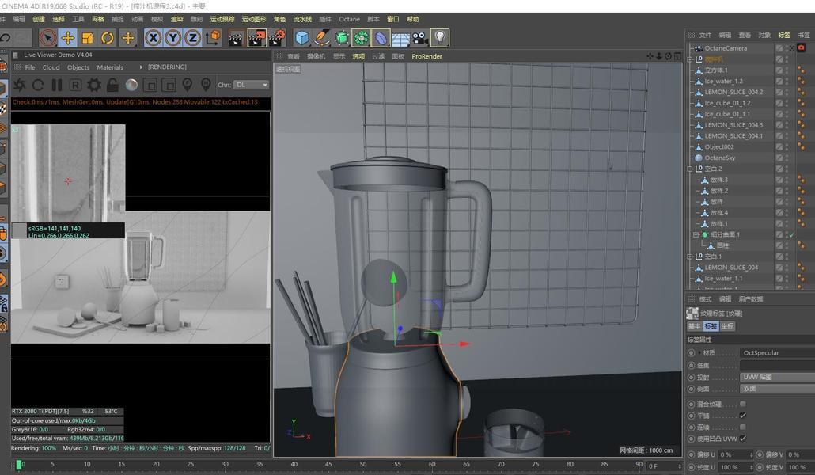Click the Undo arrow icon
Viewport: 815px width, 475px height.
pos(6,38)
